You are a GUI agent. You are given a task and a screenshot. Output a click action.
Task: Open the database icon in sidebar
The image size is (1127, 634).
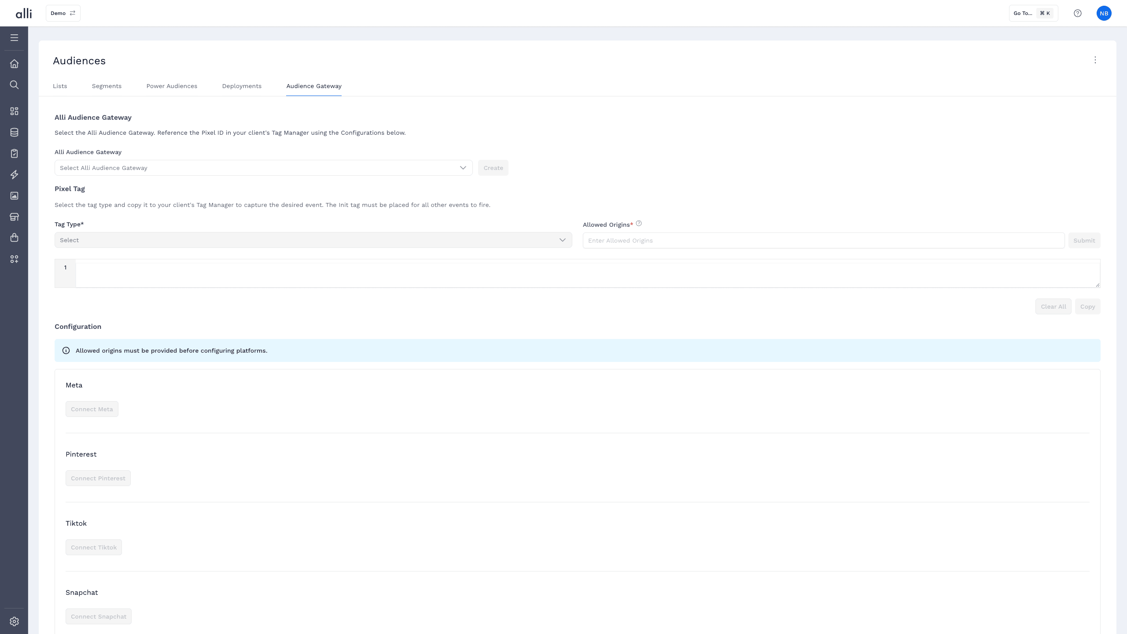tap(14, 132)
